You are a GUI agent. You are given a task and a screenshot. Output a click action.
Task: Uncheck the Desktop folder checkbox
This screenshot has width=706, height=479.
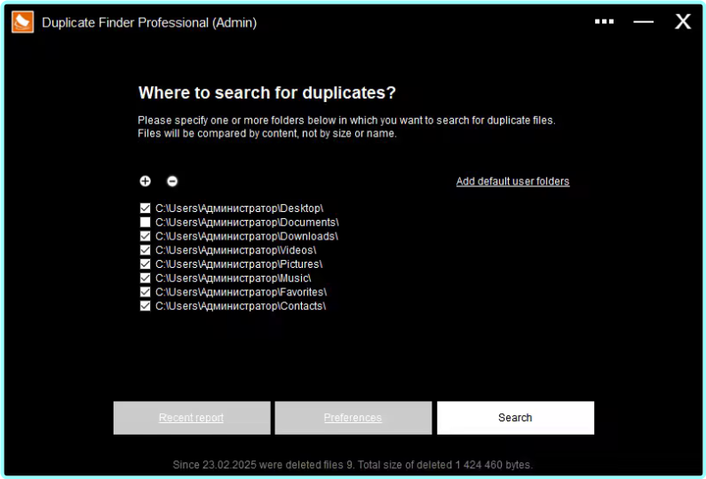point(146,208)
